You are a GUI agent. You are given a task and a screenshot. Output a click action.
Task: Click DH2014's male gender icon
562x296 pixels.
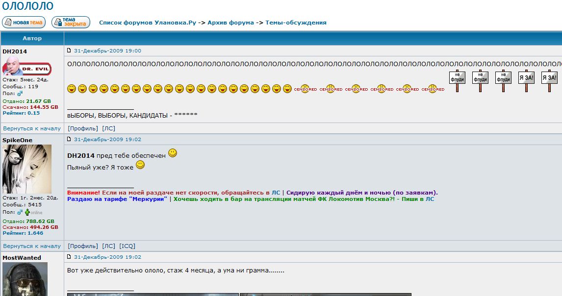pyautogui.click(x=20, y=94)
